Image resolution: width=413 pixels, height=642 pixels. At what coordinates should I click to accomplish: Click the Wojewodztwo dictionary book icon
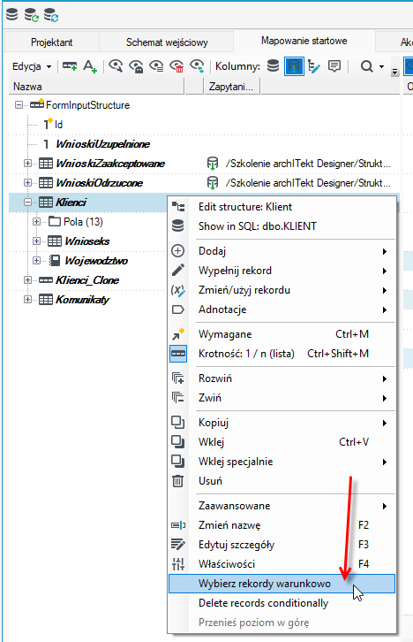click(x=55, y=260)
